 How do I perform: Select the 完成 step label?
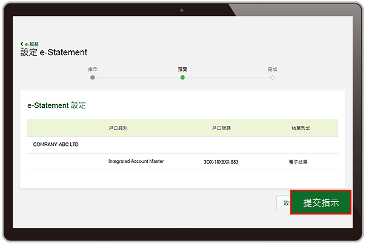pos(272,69)
